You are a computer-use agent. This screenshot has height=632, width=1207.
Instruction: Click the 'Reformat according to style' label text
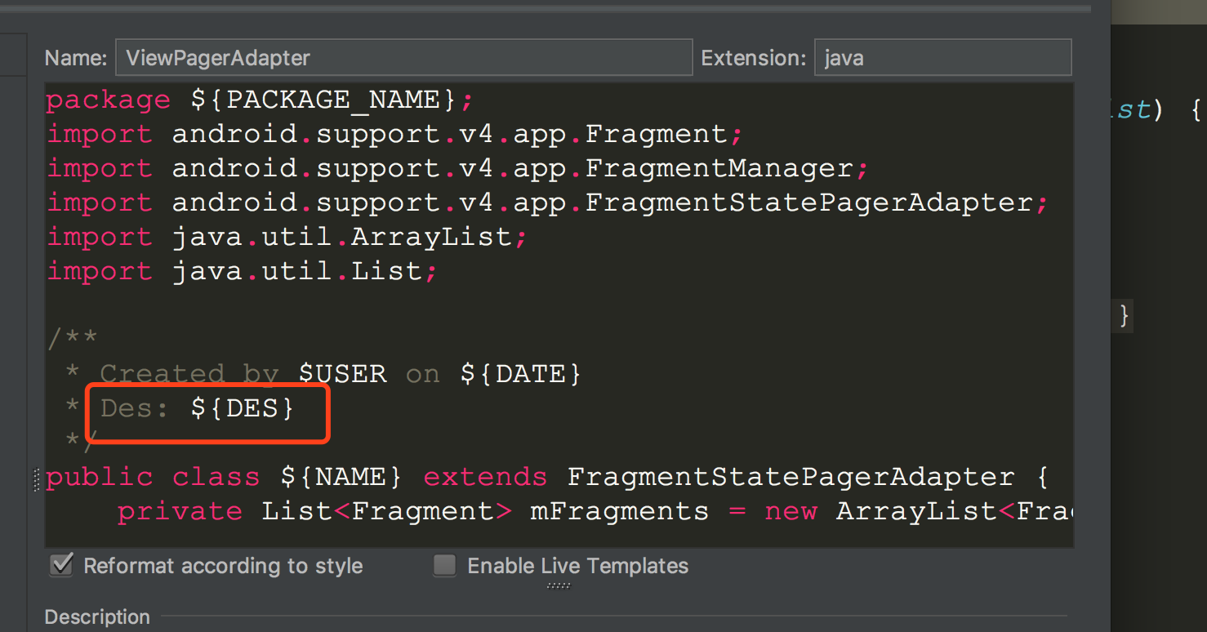pos(223,566)
